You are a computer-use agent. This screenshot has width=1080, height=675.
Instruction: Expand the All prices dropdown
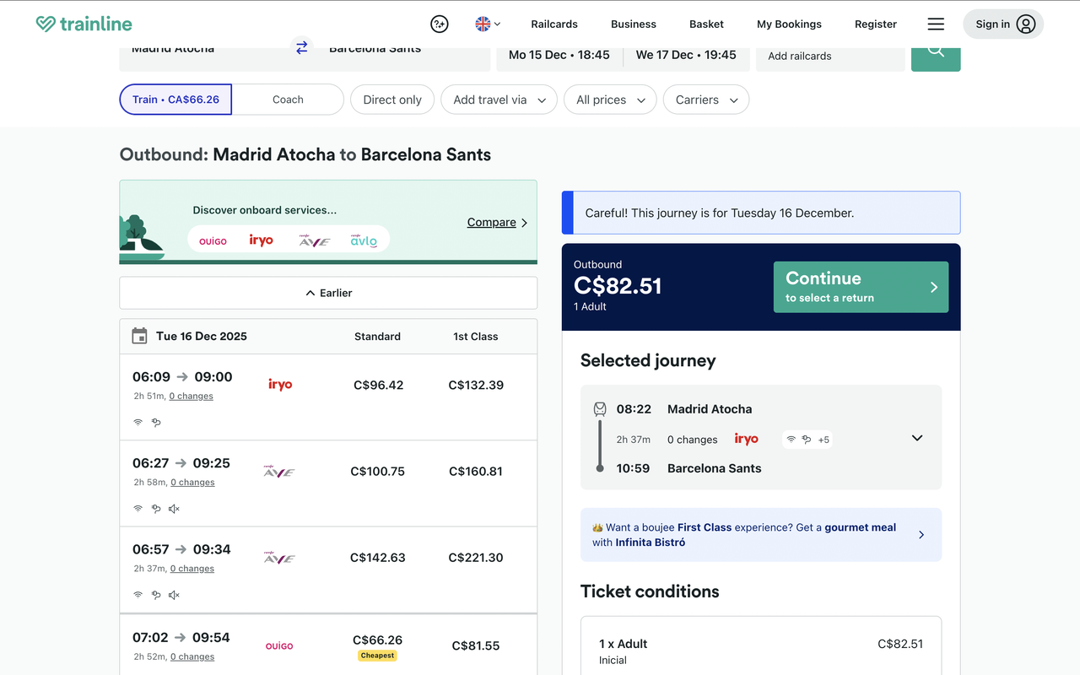point(609,100)
